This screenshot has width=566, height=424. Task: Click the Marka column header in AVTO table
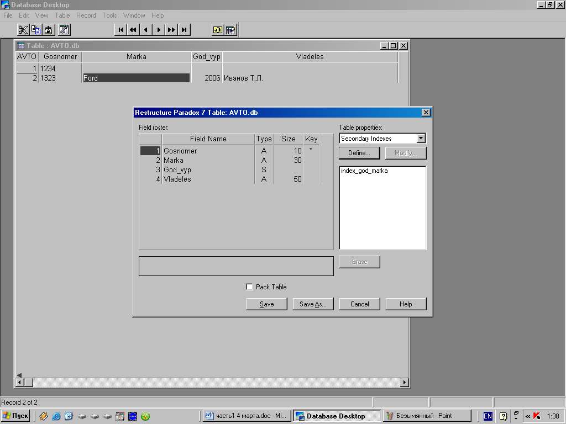[x=136, y=57]
